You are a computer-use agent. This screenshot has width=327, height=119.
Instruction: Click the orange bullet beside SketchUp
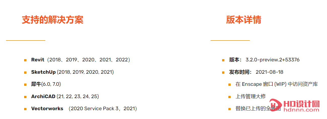pos(25,72)
